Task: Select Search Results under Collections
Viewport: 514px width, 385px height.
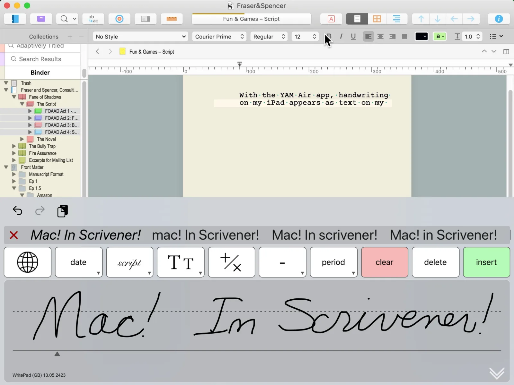Action: [40, 59]
